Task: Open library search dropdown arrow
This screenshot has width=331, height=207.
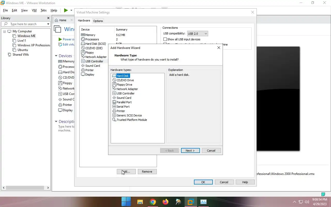Action: pos(48,24)
